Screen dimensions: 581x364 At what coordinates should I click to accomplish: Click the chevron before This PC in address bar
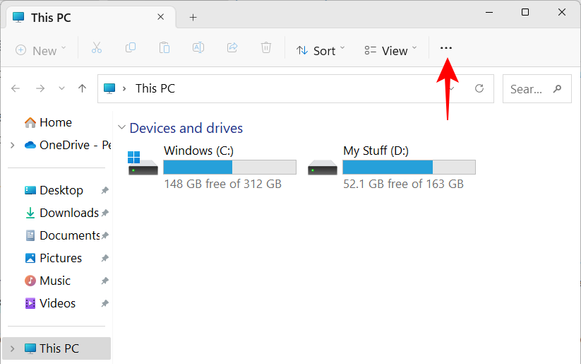124,88
